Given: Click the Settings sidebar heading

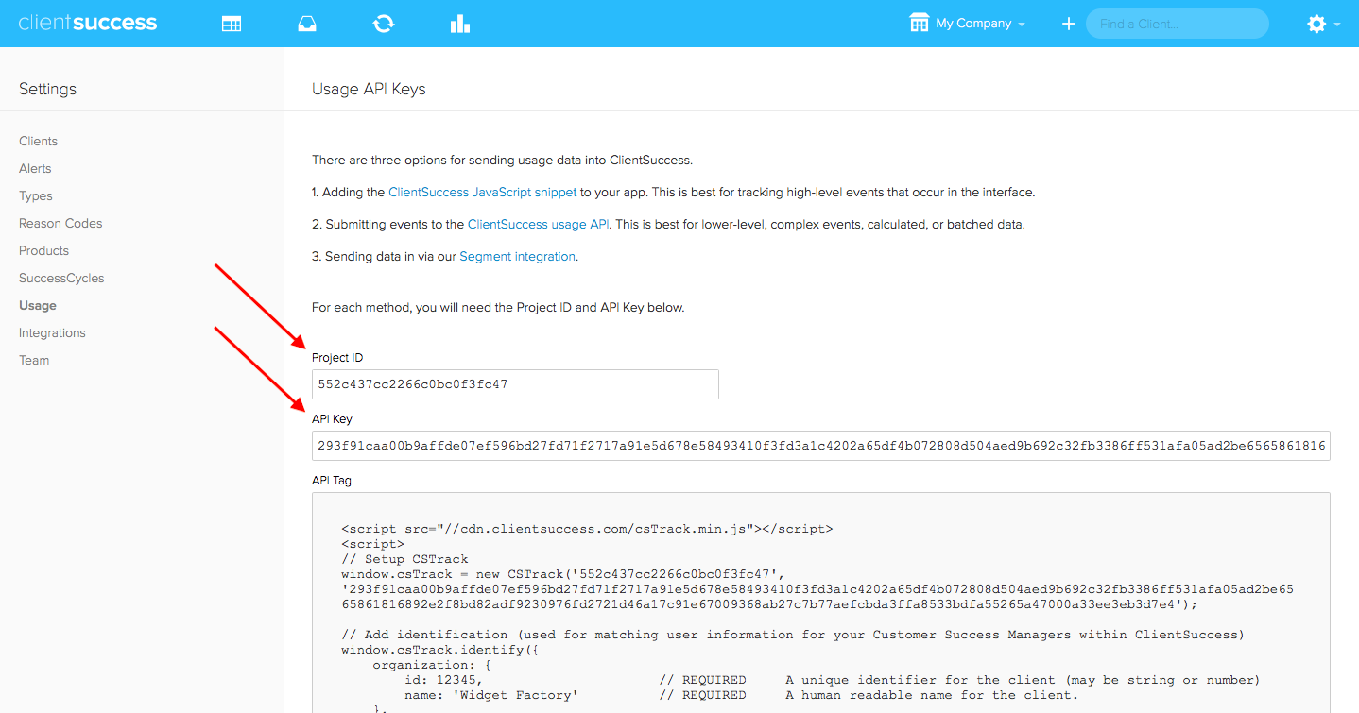Looking at the screenshot, I should pos(47,89).
